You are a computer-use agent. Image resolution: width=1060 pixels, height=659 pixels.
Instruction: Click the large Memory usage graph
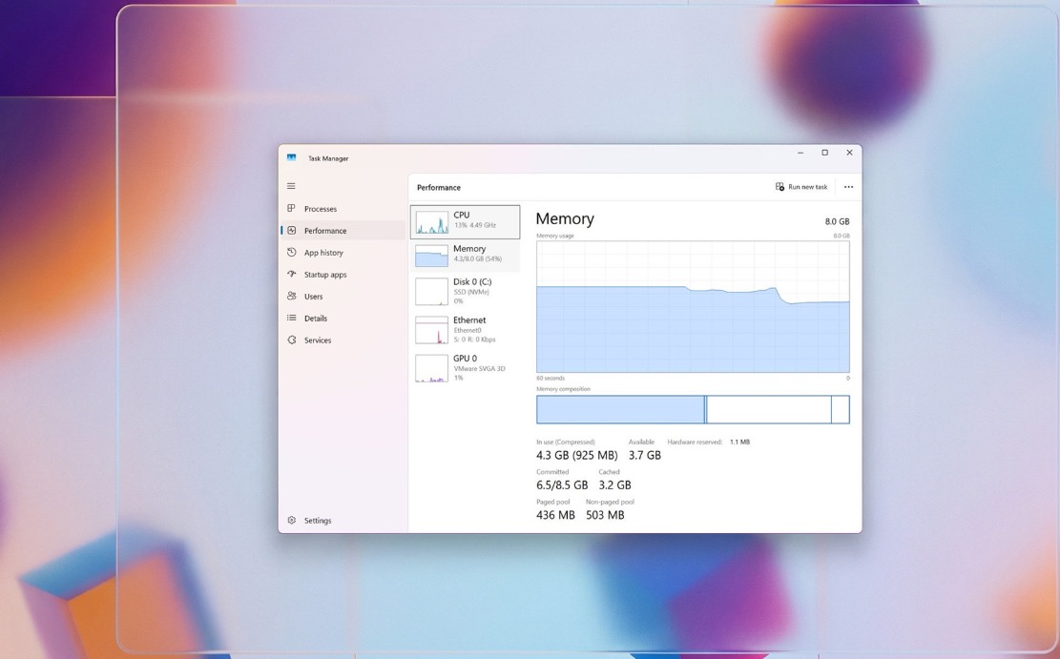pyautogui.click(x=693, y=306)
